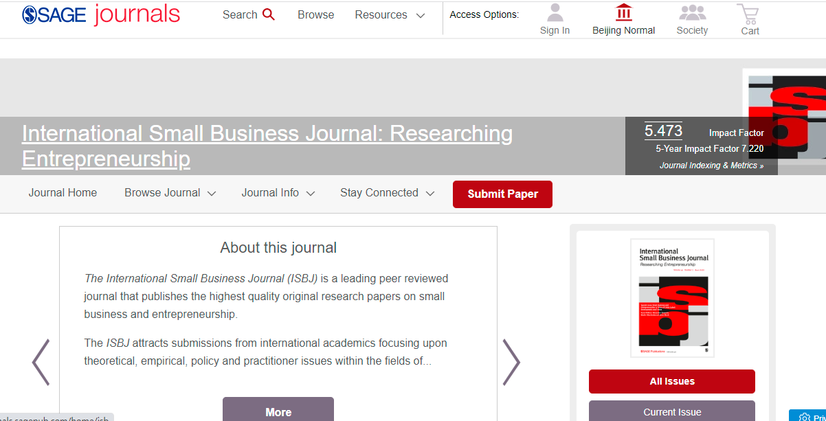Open the shopping Cart icon

pos(748,14)
